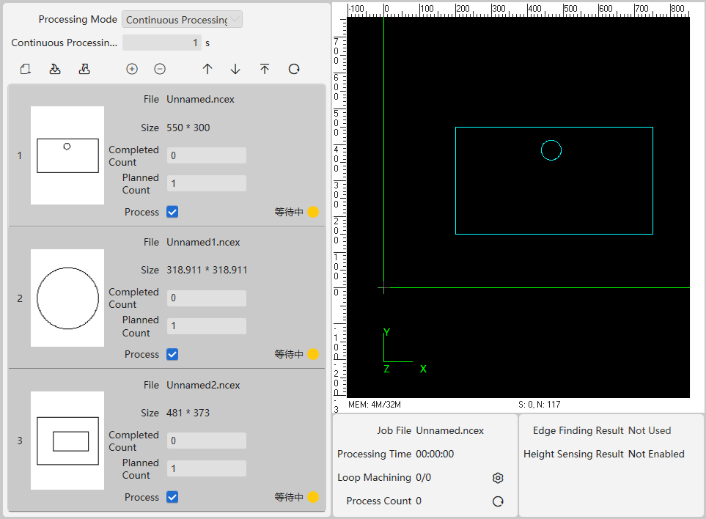Click the file name Unnamed.ncex in task 1

coord(200,99)
